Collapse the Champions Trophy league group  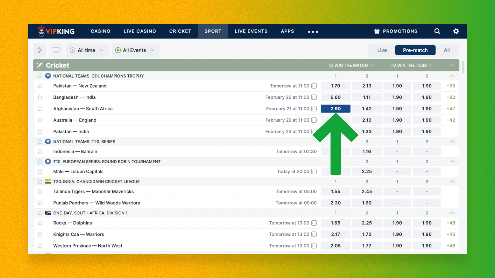tap(452, 76)
